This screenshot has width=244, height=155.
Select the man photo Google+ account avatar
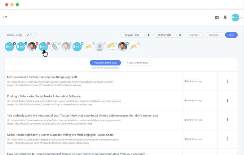tap(32, 47)
